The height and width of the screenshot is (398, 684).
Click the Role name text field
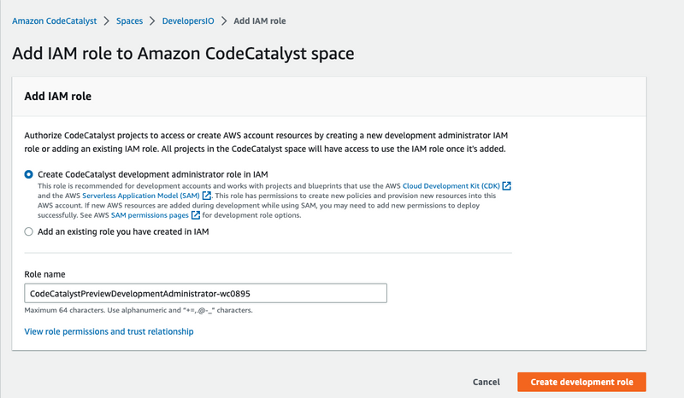[205, 293]
